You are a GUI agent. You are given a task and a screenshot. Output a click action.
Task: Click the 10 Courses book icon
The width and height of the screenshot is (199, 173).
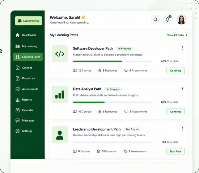pos(75,112)
